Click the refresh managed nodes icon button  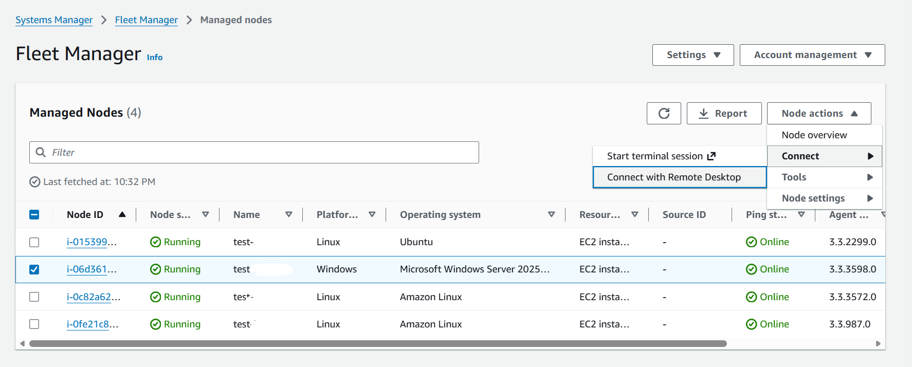pos(664,113)
